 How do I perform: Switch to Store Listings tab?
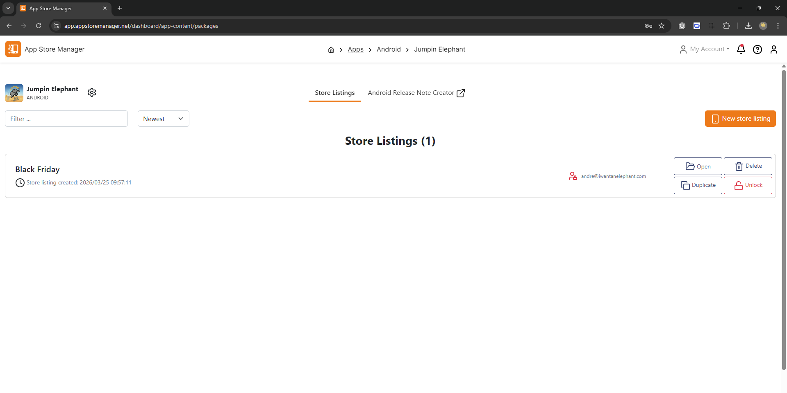[x=334, y=93]
